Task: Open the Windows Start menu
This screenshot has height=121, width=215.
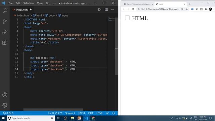Action: (x=3, y=118)
